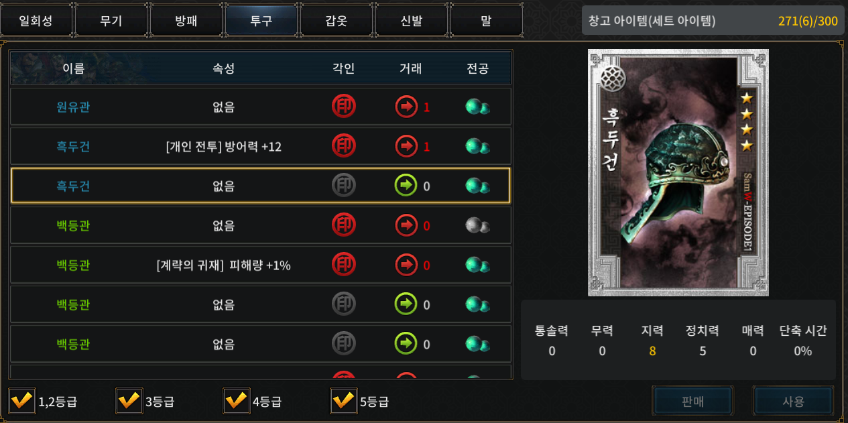The image size is (848, 423).
Task: Uncheck the 1,2등급 grade filter
Action: point(22,401)
